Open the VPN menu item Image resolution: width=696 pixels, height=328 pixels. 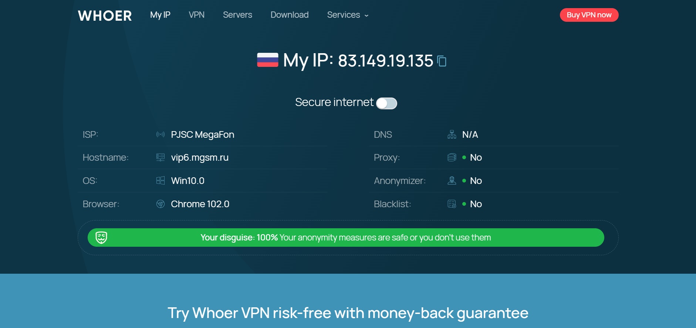196,15
